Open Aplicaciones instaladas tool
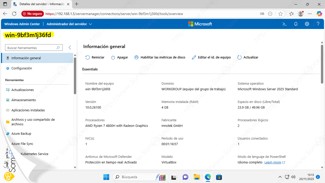This screenshot has height=183, width=325. 28,110
